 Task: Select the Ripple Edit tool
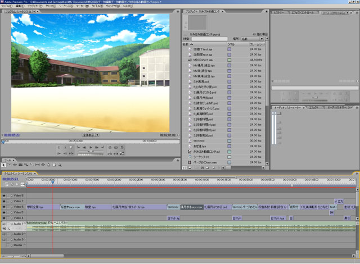pos(15,165)
